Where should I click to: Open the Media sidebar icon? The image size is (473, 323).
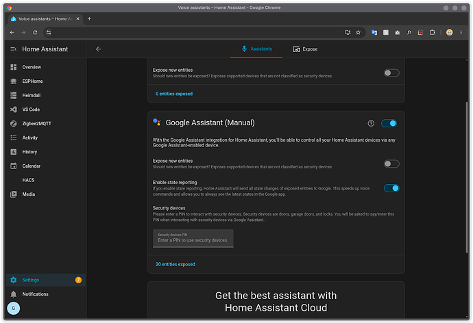[x=14, y=194]
